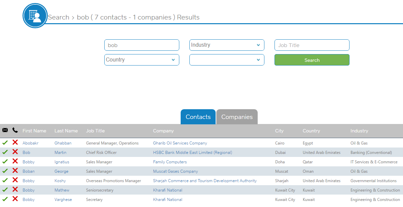This screenshot has width=403, height=207.
Task: Open Sharjah Commerce and Tourism Development Authority link
Action: pyautogui.click(x=205, y=181)
